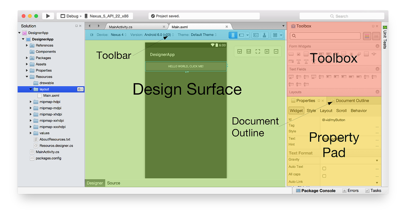
Task: Open the Errors pad
Action: [x=351, y=191]
